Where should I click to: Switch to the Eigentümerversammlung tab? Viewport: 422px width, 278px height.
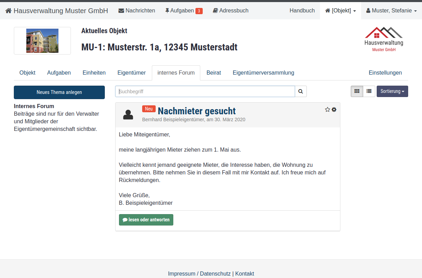(263, 73)
